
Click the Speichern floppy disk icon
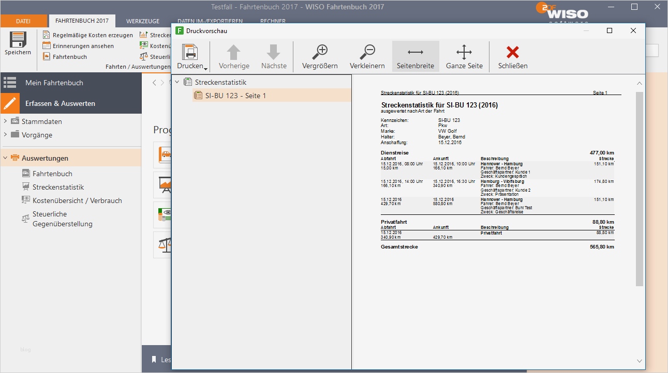pos(18,40)
